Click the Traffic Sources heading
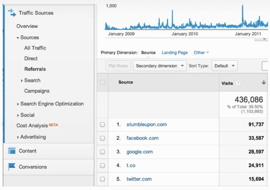The height and width of the screenshot is (190, 270). [x=36, y=13]
